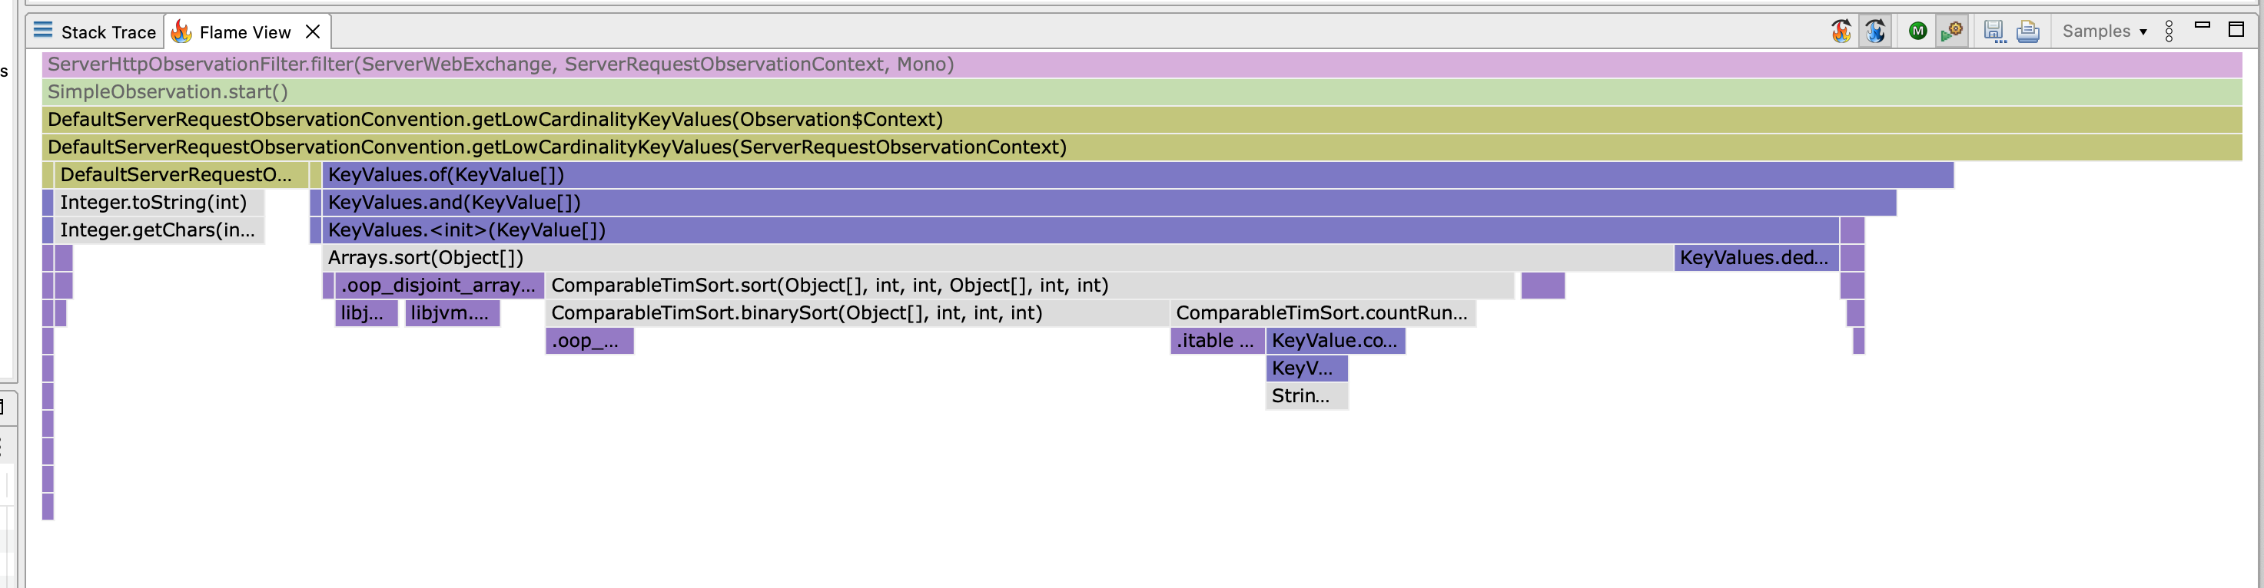This screenshot has width=2264, height=588.
Task: Select the Flame View tab
Action: click(245, 32)
